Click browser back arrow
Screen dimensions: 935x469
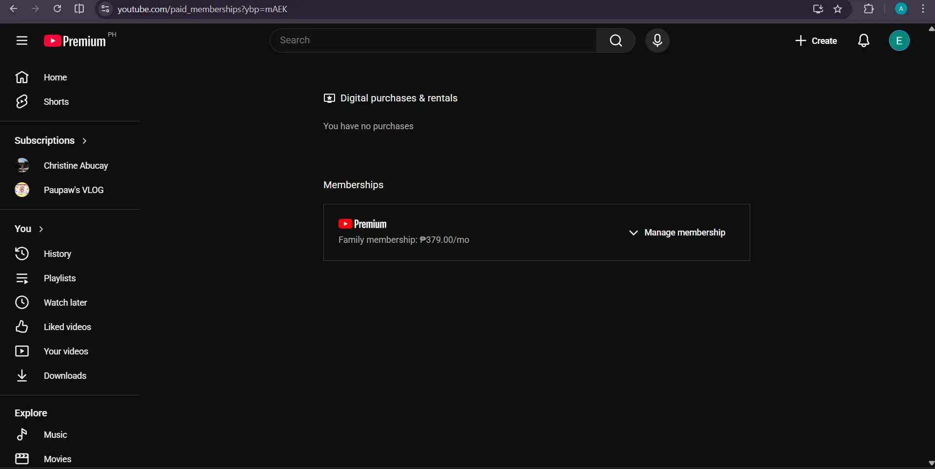(13, 9)
